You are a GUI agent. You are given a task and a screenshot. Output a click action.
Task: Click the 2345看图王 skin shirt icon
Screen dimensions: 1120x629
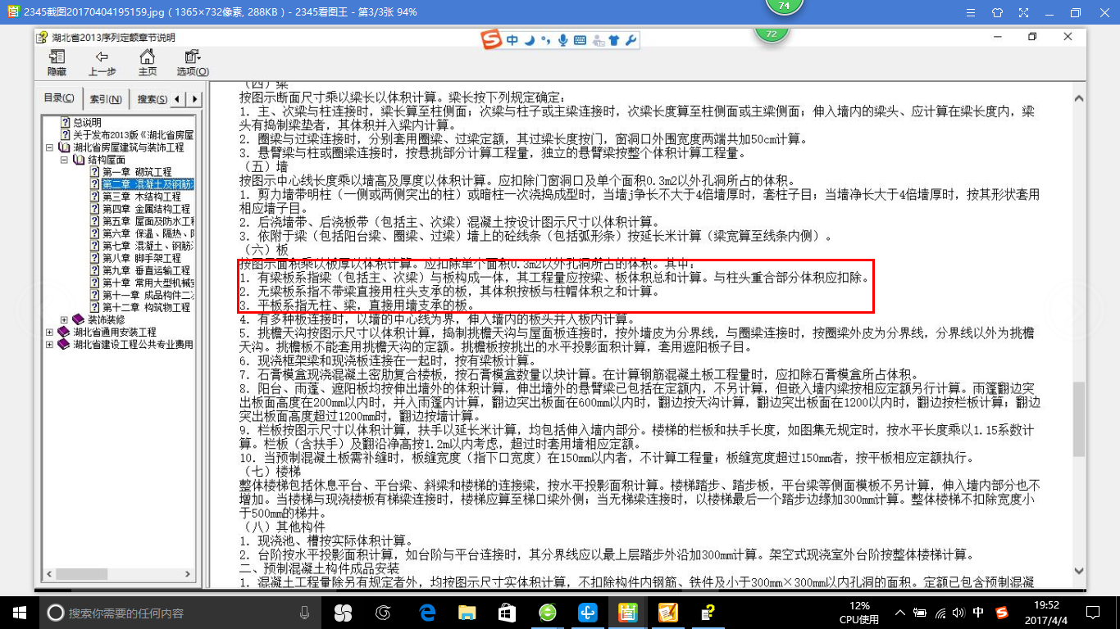tap(997, 12)
